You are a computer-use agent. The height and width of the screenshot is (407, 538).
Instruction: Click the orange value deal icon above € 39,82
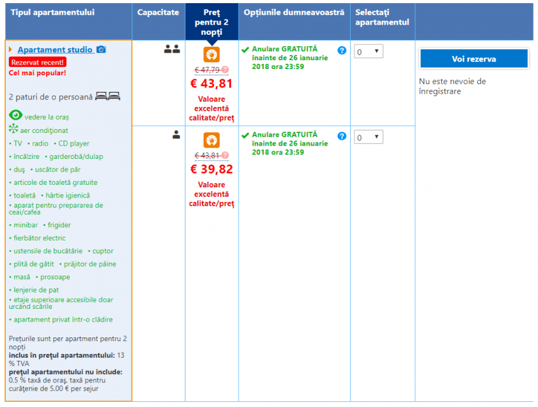211,140
